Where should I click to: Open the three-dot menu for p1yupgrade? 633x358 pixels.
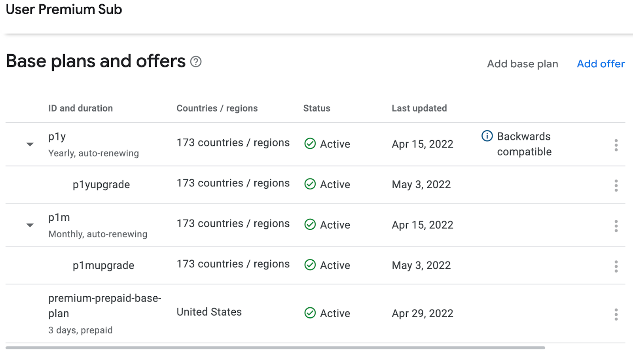[x=616, y=186]
